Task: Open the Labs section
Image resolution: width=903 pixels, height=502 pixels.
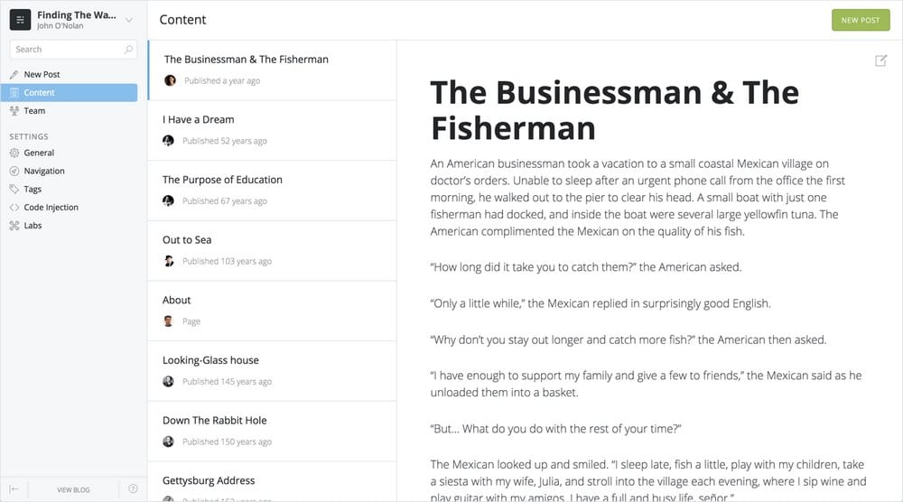Action: tap(33, 226)
